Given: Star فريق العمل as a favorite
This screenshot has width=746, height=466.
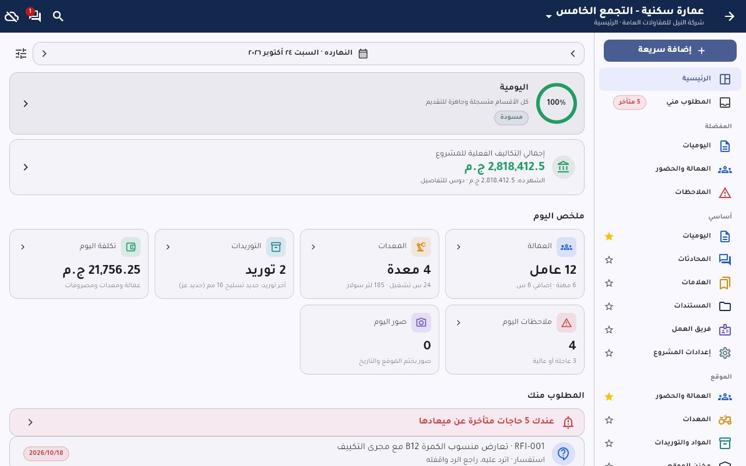Looking at the screenshot, I should (609, 330).
